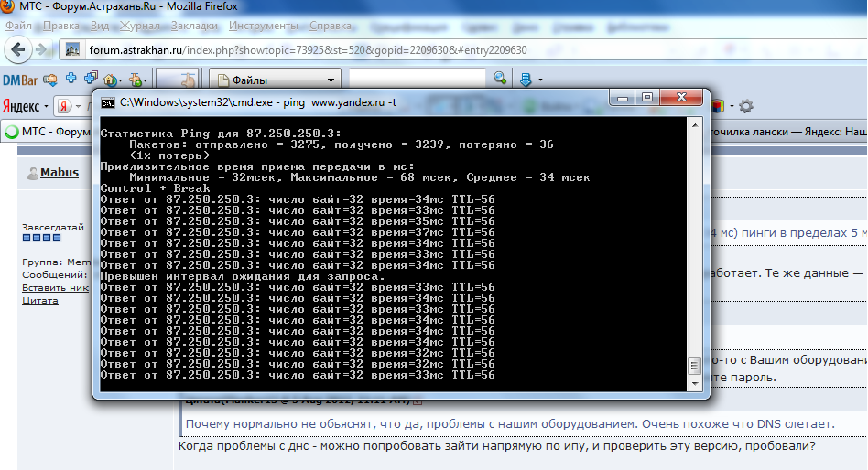Viewport: 868px width, 470px height.
Task: Click the DMBar house-globe icon
Action: pos(111,80)
